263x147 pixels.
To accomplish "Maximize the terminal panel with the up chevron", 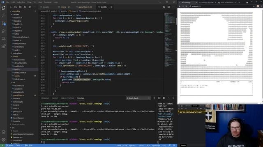I will point(168,98).
